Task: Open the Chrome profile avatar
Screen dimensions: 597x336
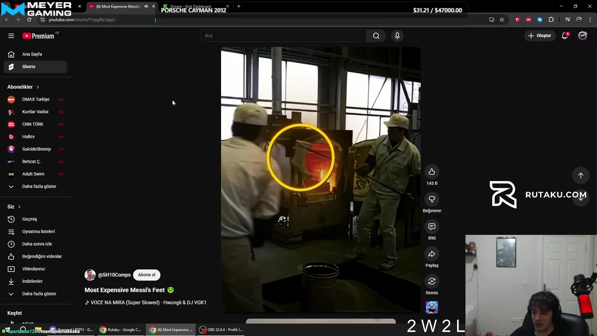Action: (x=579, y=20)
